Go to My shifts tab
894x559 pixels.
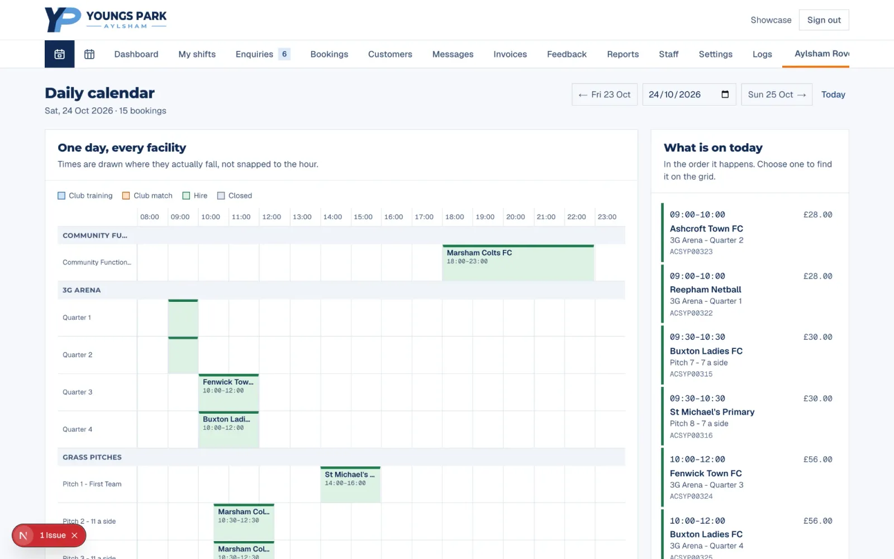tap(197, 54)
